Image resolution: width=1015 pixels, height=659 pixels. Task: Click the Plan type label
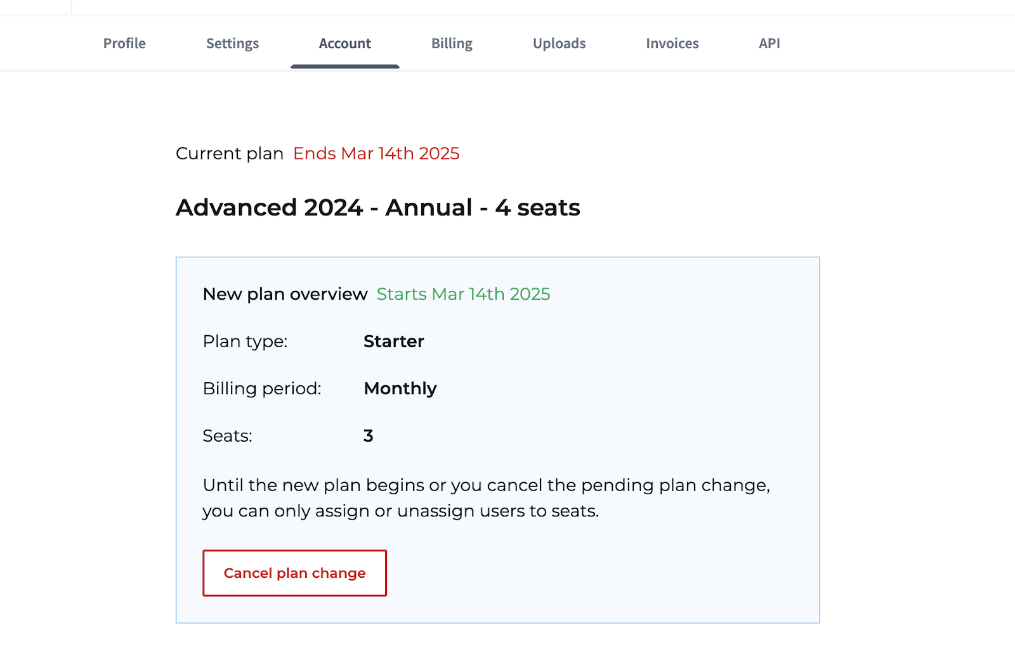pos(245,342)
